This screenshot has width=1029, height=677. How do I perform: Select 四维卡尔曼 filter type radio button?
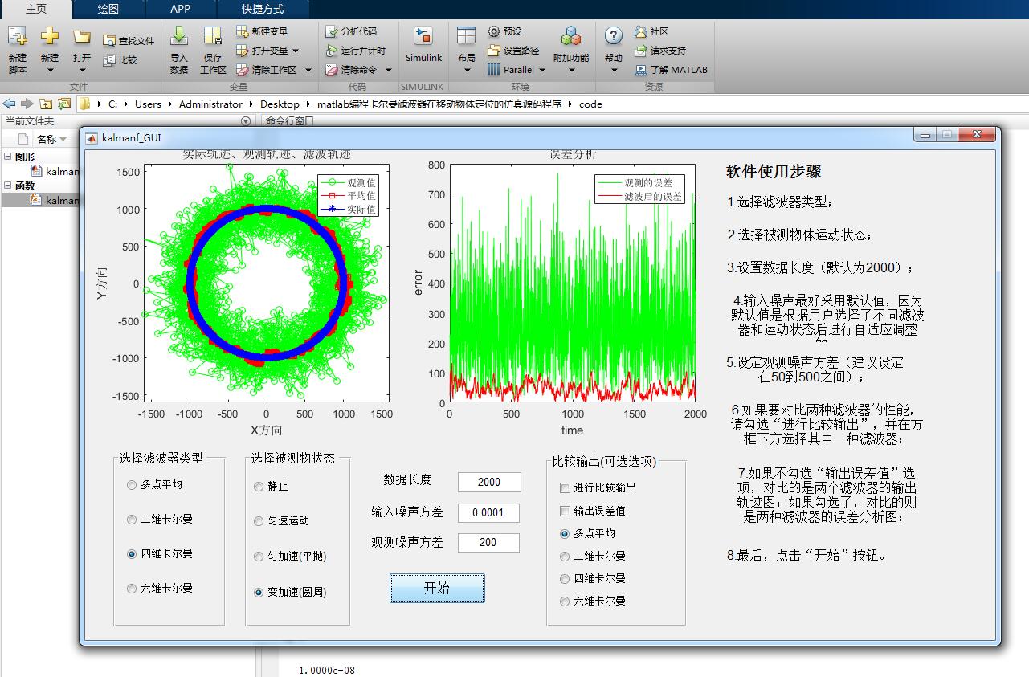point(132,554)
